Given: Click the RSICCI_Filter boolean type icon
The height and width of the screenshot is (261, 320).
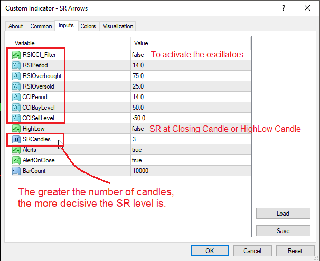Looking at the screenshot, I should [x=16, y=55].
